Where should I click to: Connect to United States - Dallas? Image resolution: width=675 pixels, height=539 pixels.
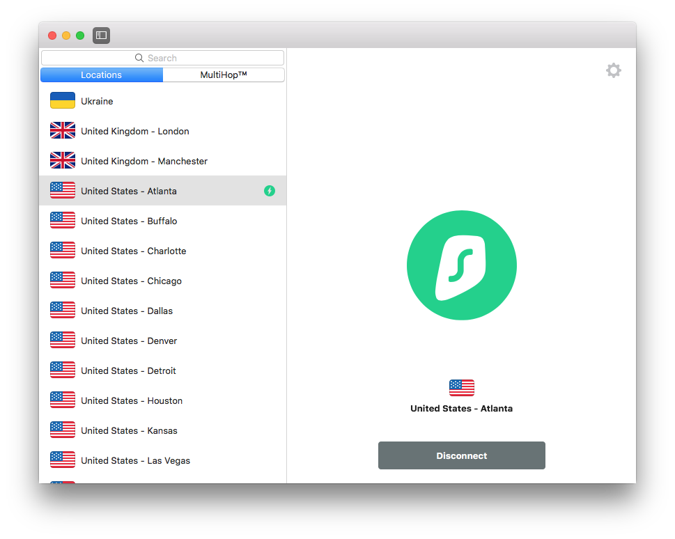coord(127,311)
